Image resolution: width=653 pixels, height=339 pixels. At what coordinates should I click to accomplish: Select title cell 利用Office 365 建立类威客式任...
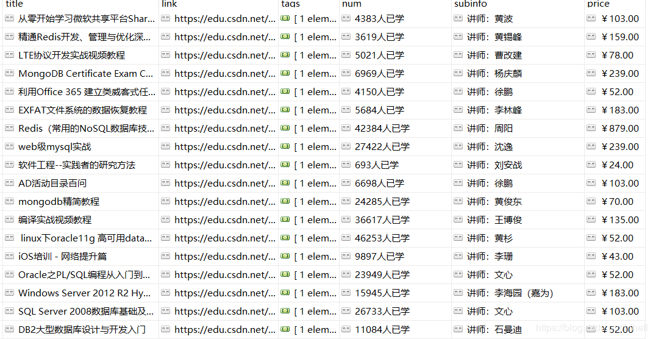click(x=81, y=91)
